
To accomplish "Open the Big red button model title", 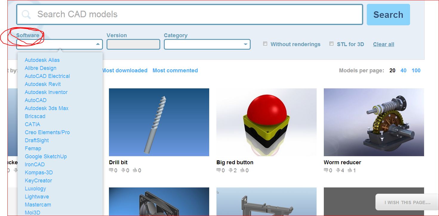I will pos(235,162).
